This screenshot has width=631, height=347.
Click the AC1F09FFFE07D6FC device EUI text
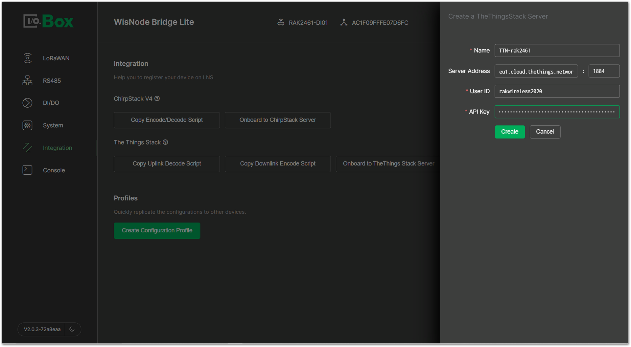pos(380,23)
